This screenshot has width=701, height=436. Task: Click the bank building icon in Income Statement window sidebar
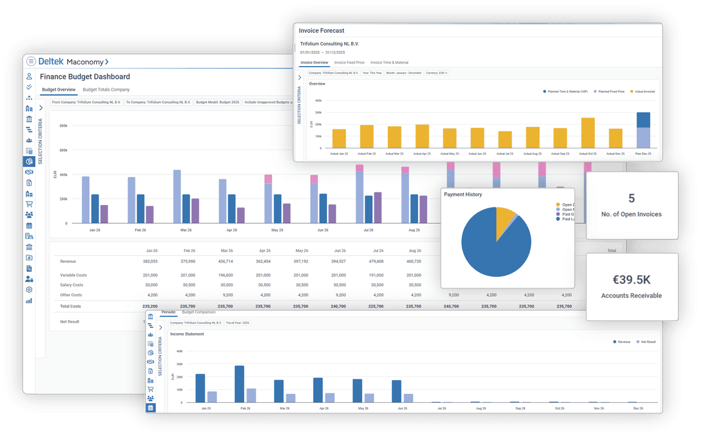(151, 317)
